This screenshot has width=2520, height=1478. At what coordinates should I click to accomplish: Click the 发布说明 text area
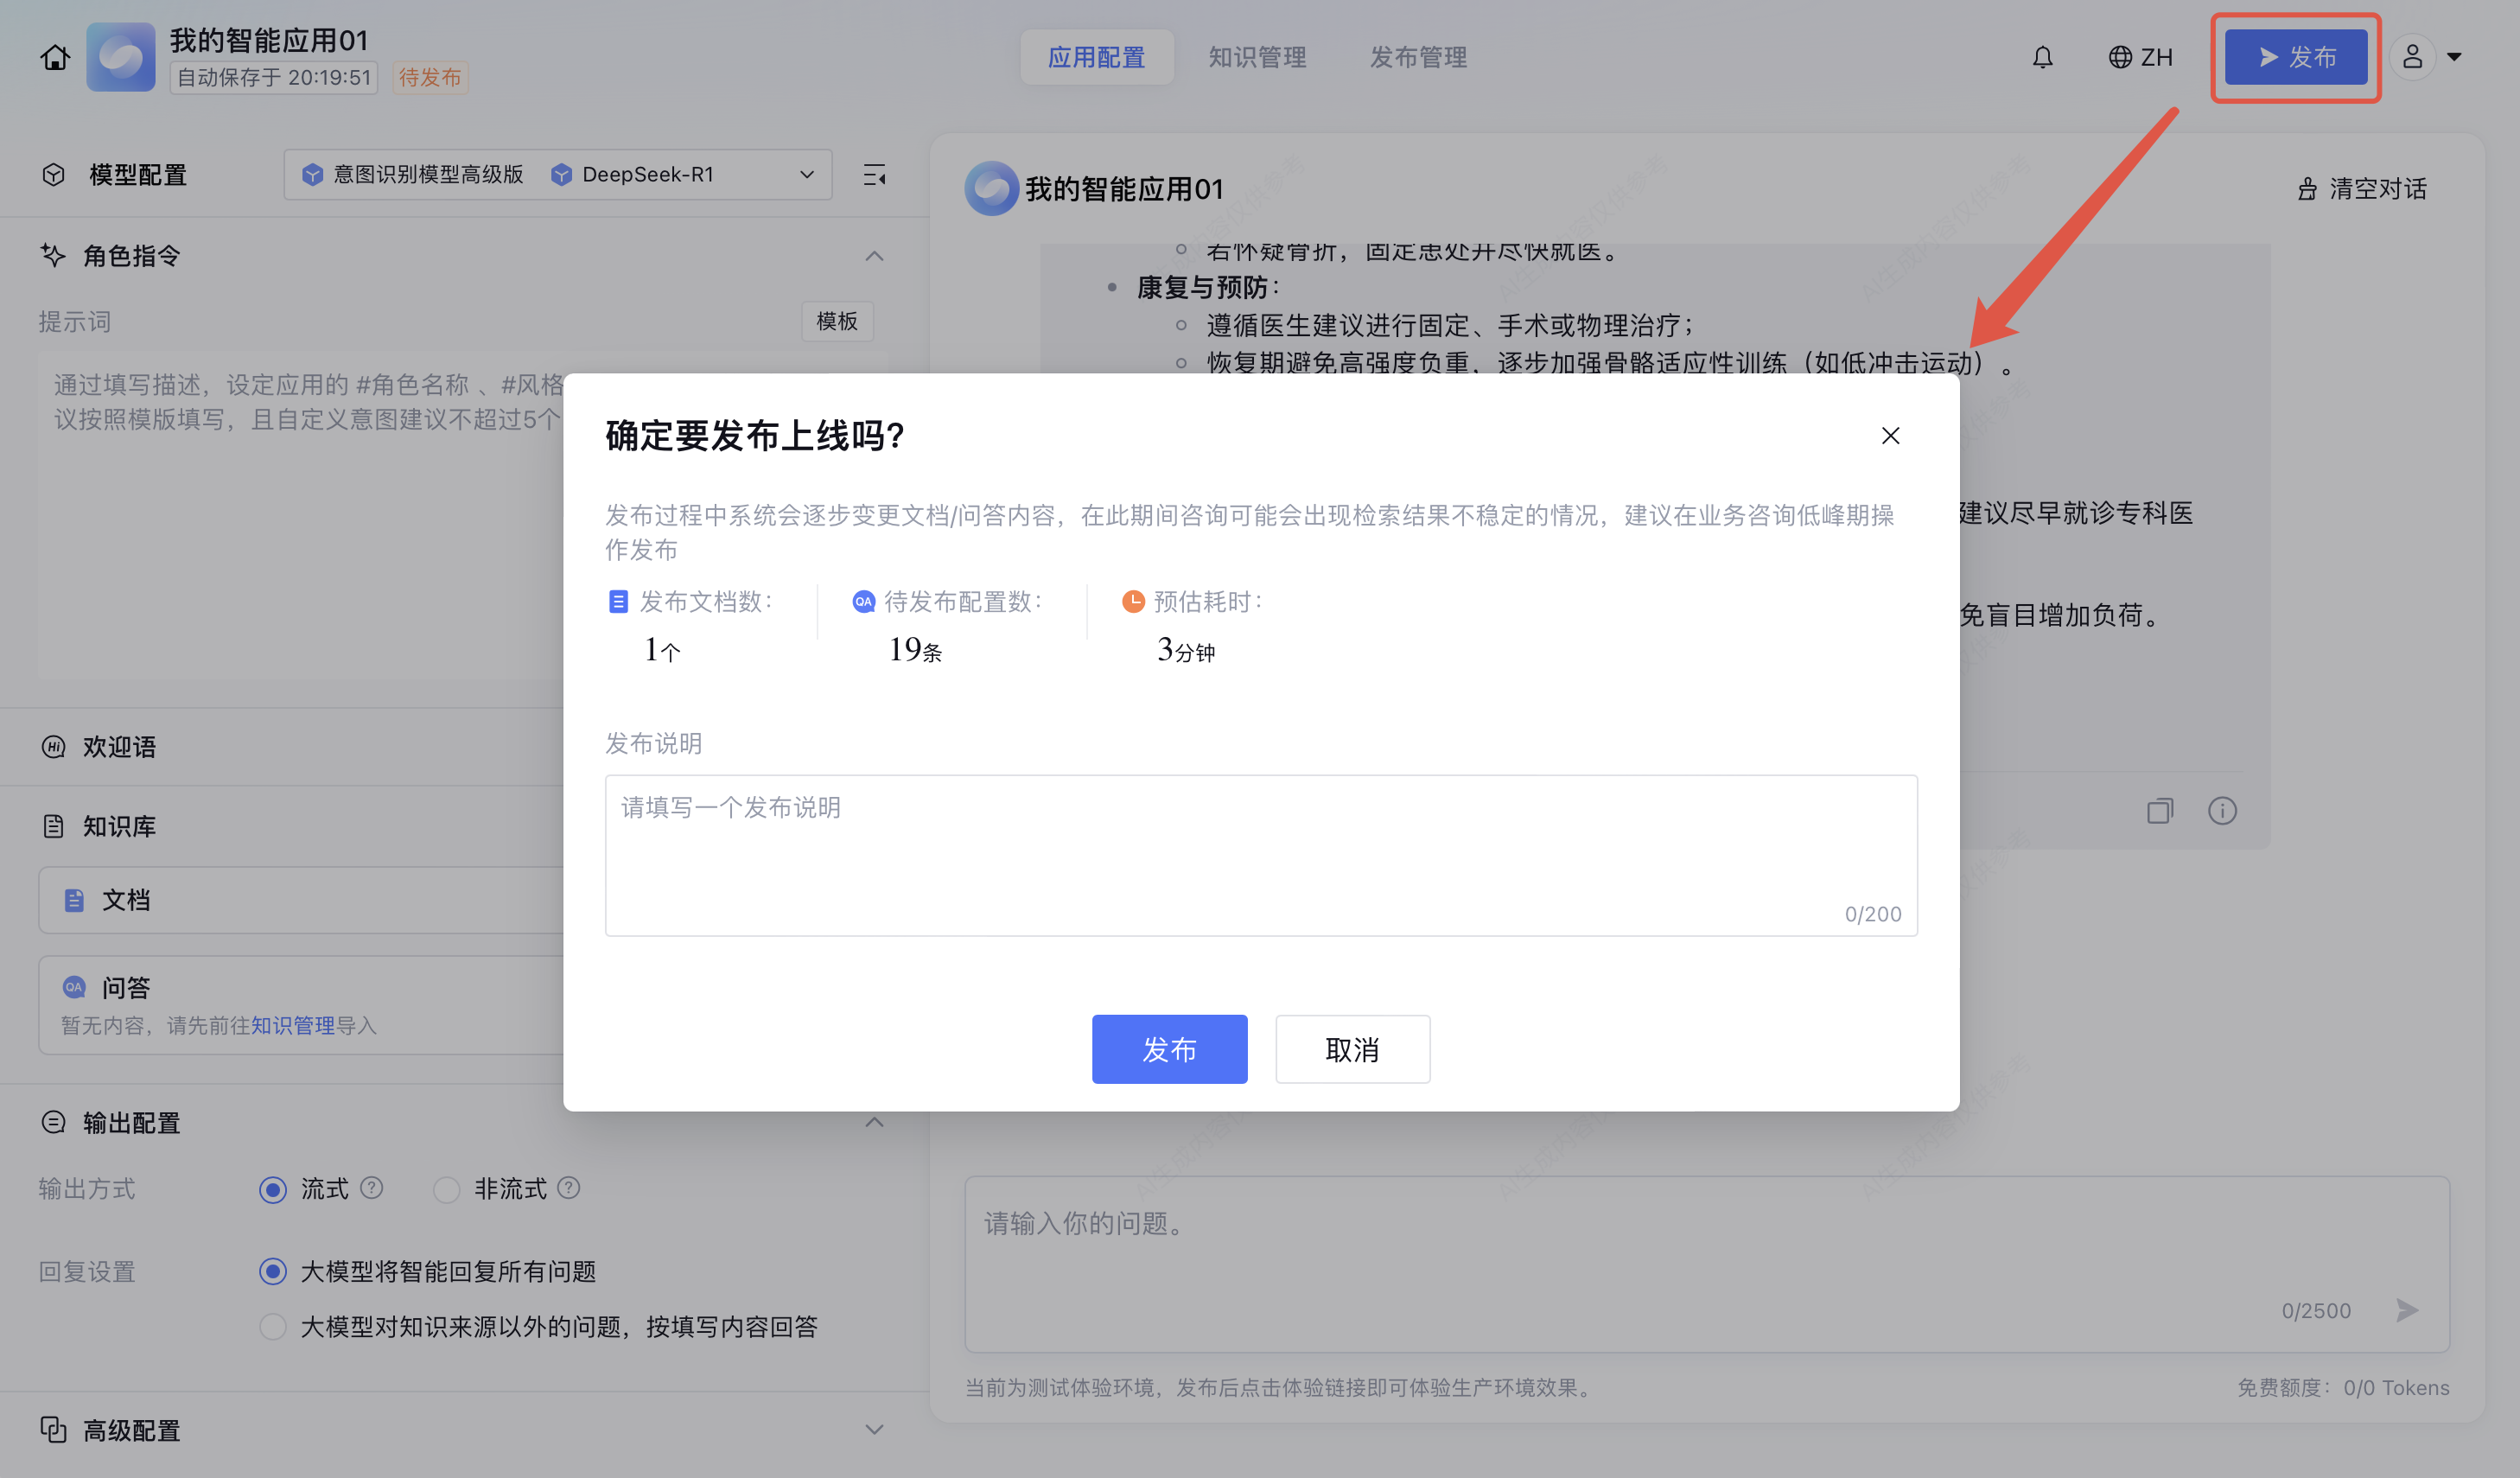[1260, 855]
